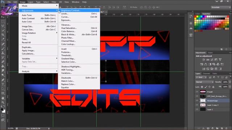
Task: Hide the Prewall layer
Action: 197,92
